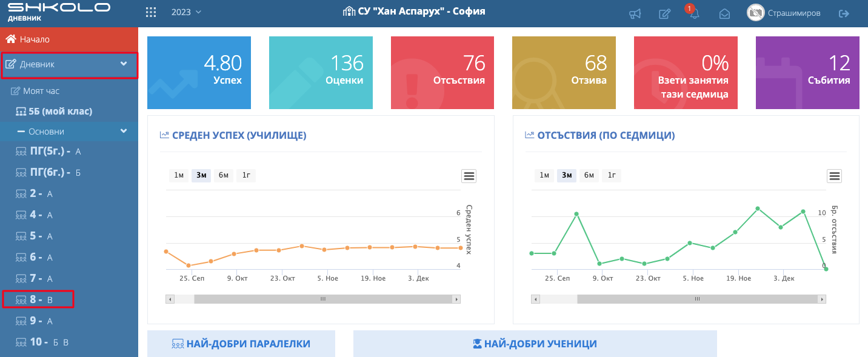Open the Дневник sidebar section
The height and width of the screenshot is (357, 868).
(x=69, y=65)
